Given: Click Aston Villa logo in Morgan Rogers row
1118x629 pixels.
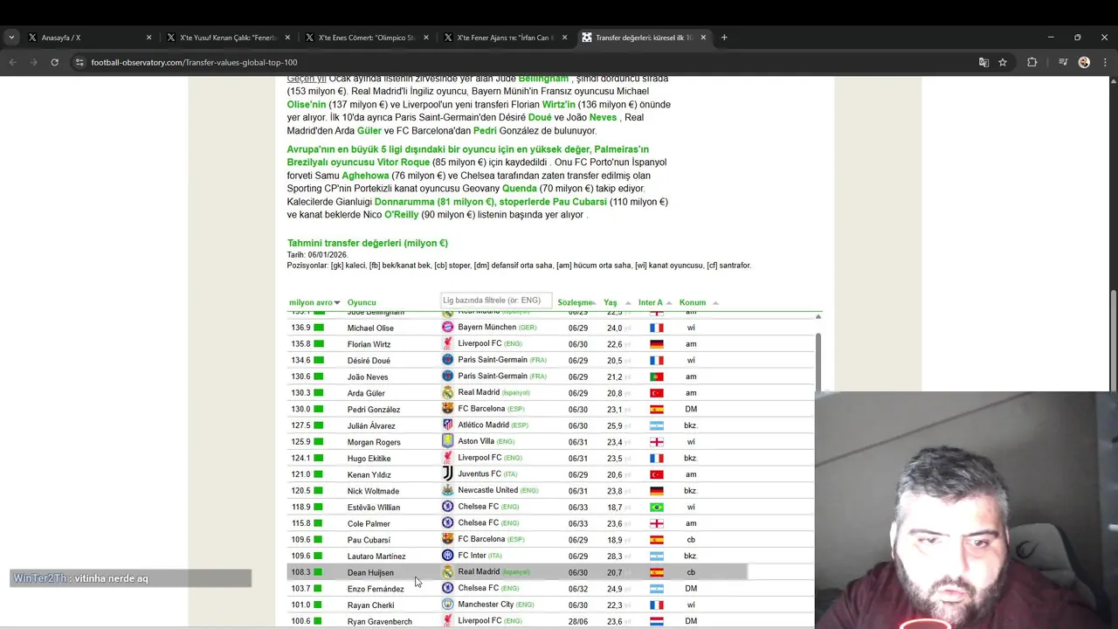Looking at the screenshot, I should pos(447,441).
